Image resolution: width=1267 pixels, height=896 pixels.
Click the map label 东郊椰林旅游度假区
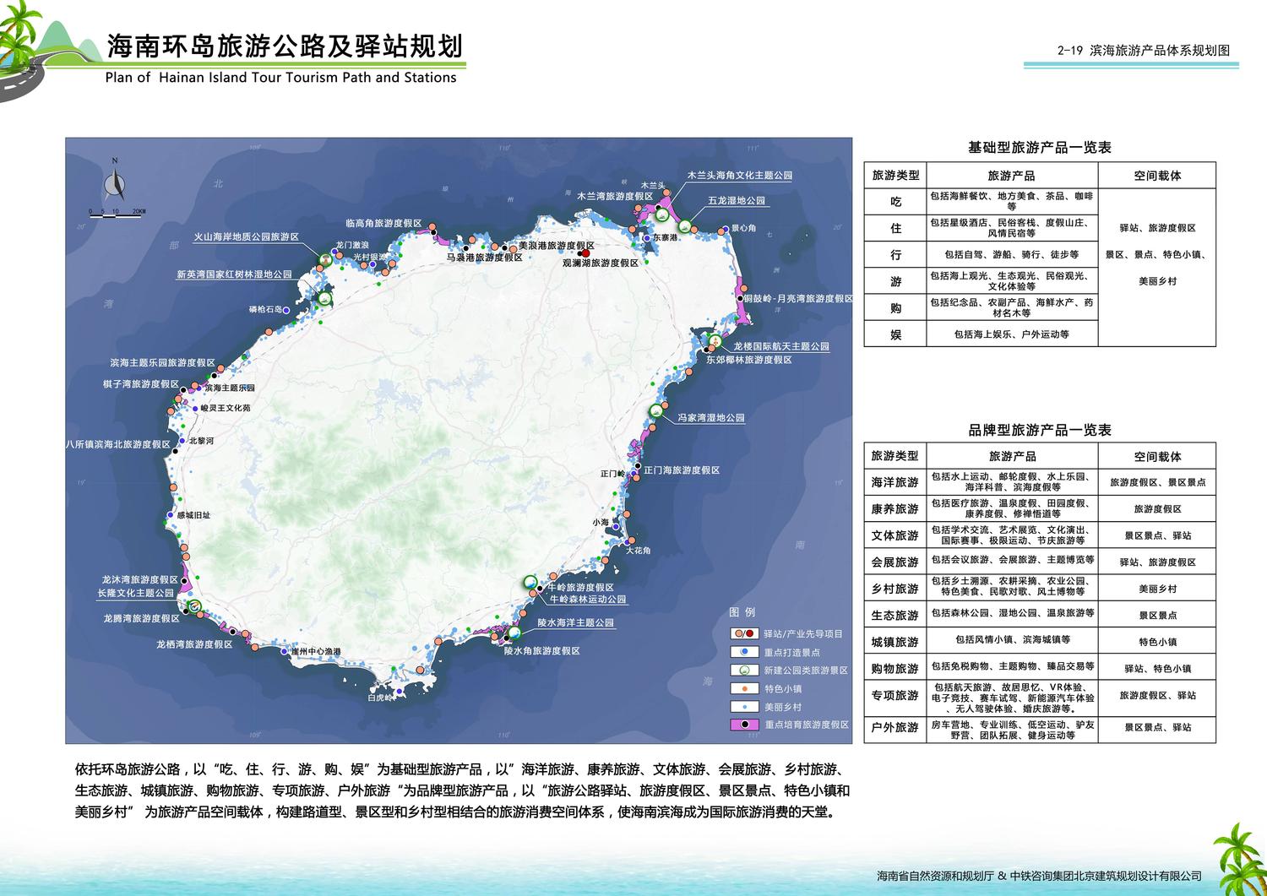pyautogui.click(x=749, y=360)
